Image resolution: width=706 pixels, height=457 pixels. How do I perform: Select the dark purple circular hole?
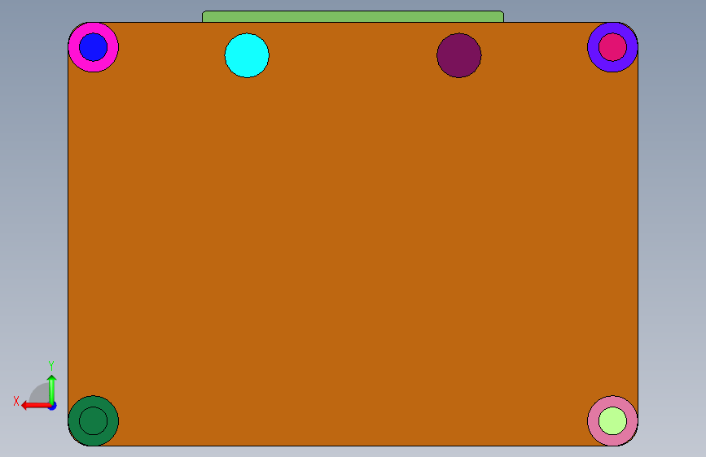click(x=458, y=55)
